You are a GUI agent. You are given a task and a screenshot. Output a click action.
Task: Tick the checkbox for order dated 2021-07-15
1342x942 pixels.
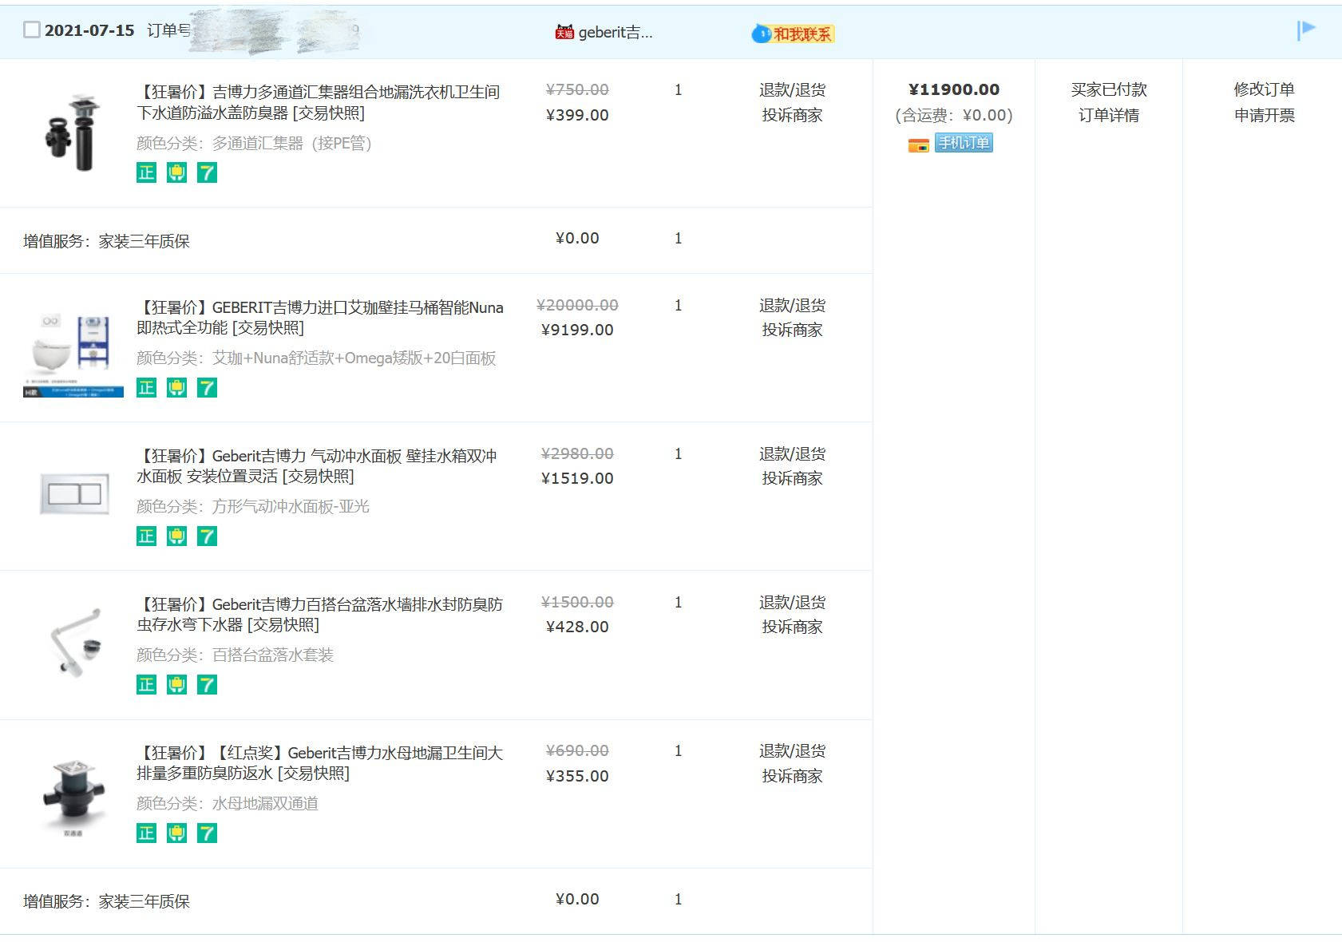tap(31, 30)
